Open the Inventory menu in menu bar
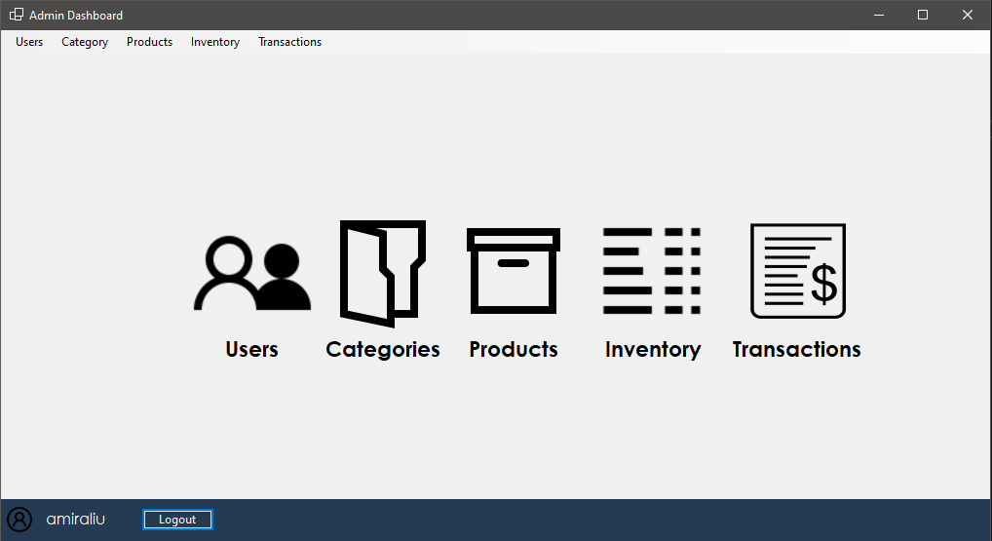The width and height of the screenshot is (992, 541). [215, 42]
